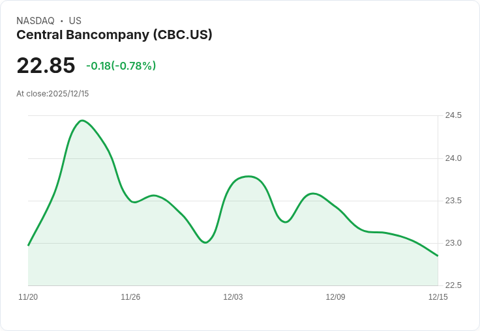
Task: Select the 12/15 date on x-axis
Action: (438, 297)
